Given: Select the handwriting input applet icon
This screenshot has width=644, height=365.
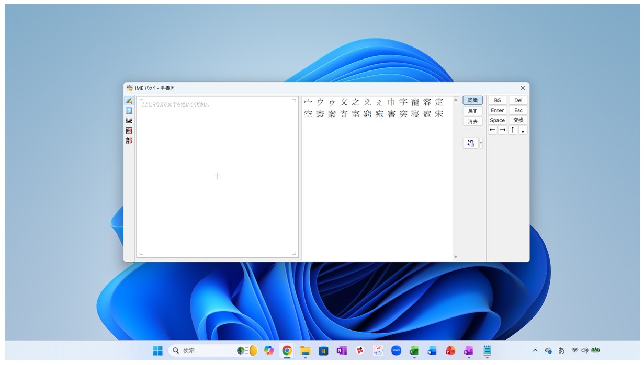Looking at the screenshot, I should (x=129, y=101).
